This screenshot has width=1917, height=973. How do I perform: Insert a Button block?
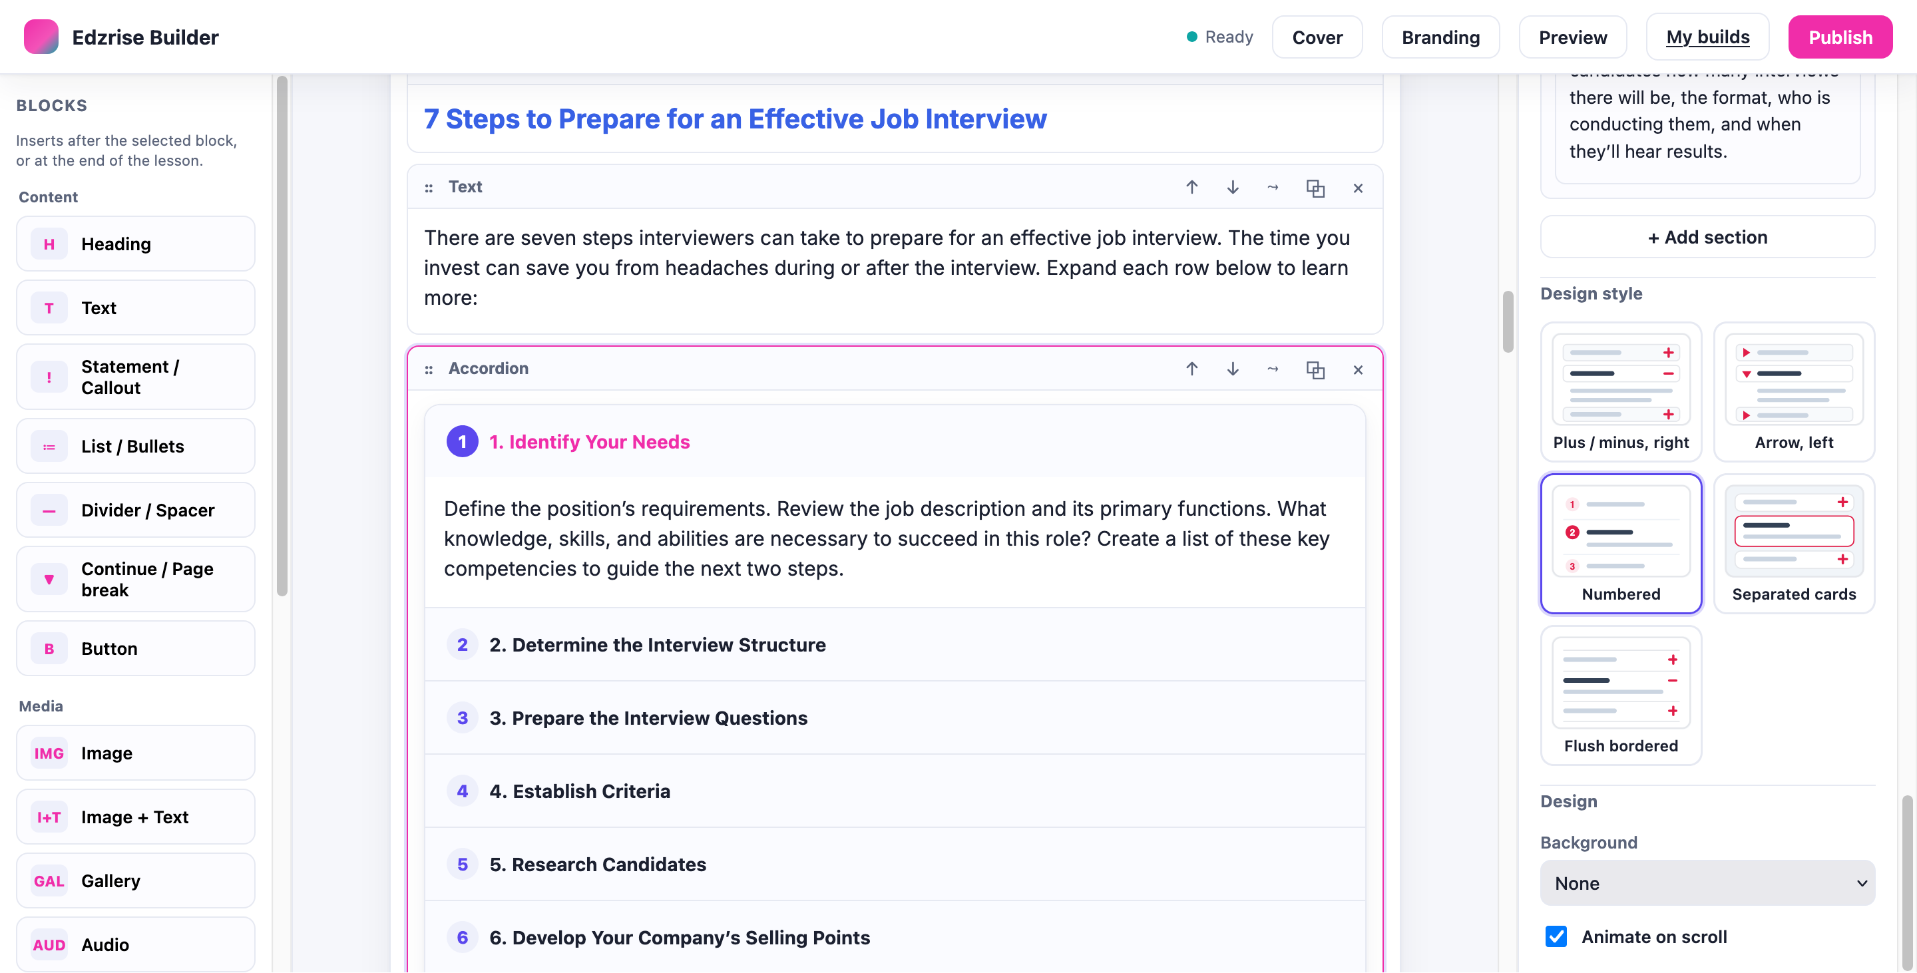pos(135,649)
